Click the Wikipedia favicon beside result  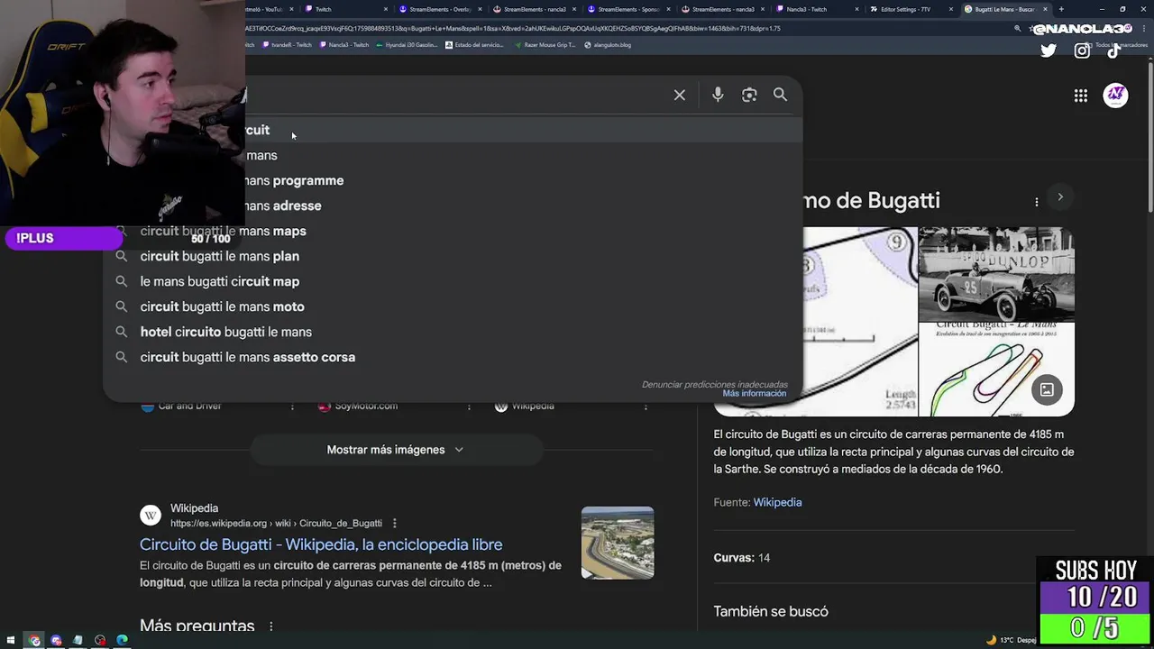pyautogui.click(x=151, y=516)
